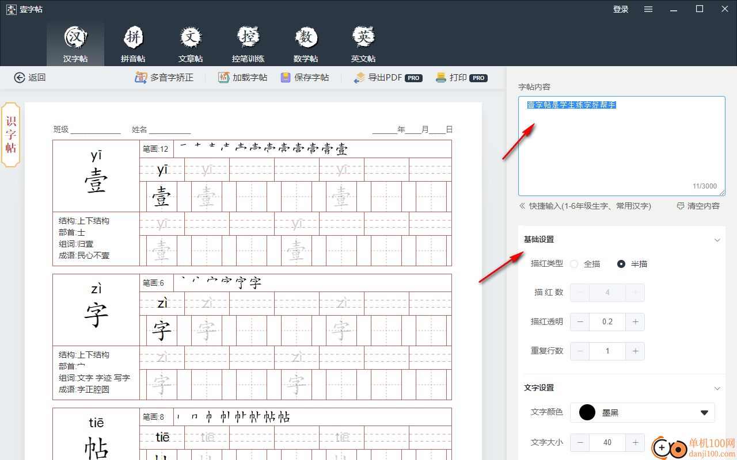
Task: Decrease 描红透明 with minus button
Action: click(580, 322)
